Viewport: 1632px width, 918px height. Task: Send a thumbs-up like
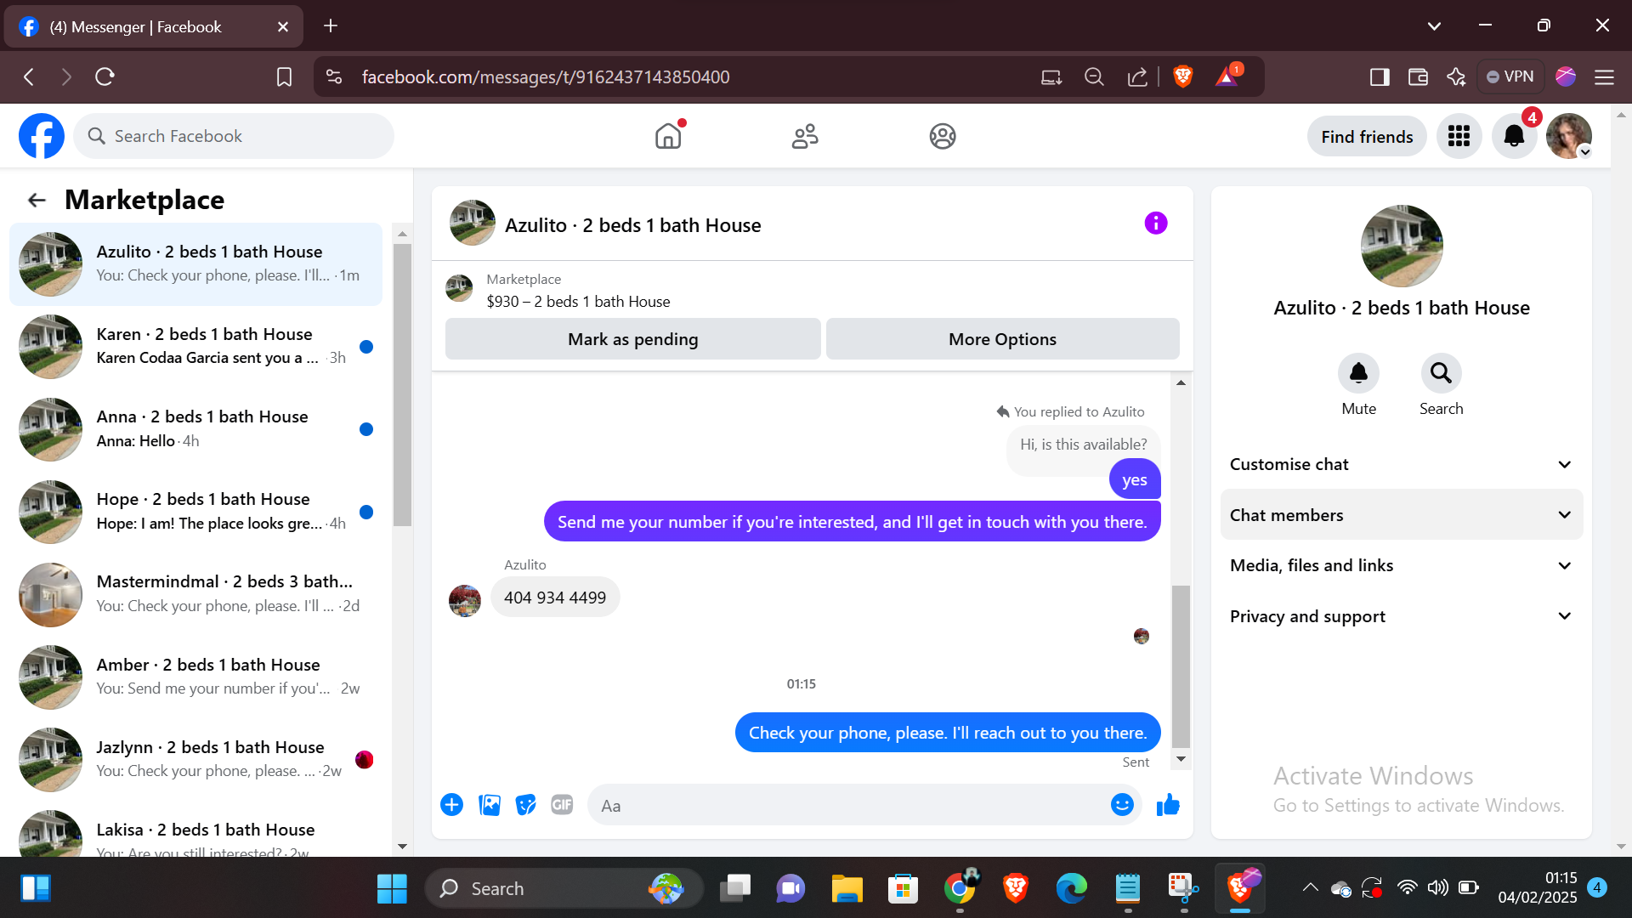pos(1169,805)
